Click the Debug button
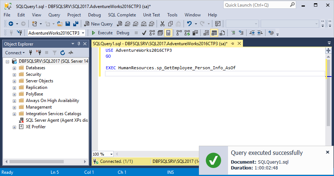This screenshot has height=176, width=334. point(123,33)
